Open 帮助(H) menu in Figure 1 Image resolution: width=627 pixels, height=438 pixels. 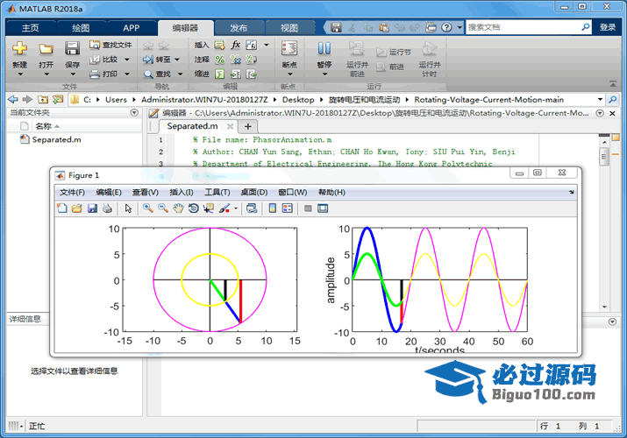click(x=331, y=193)
